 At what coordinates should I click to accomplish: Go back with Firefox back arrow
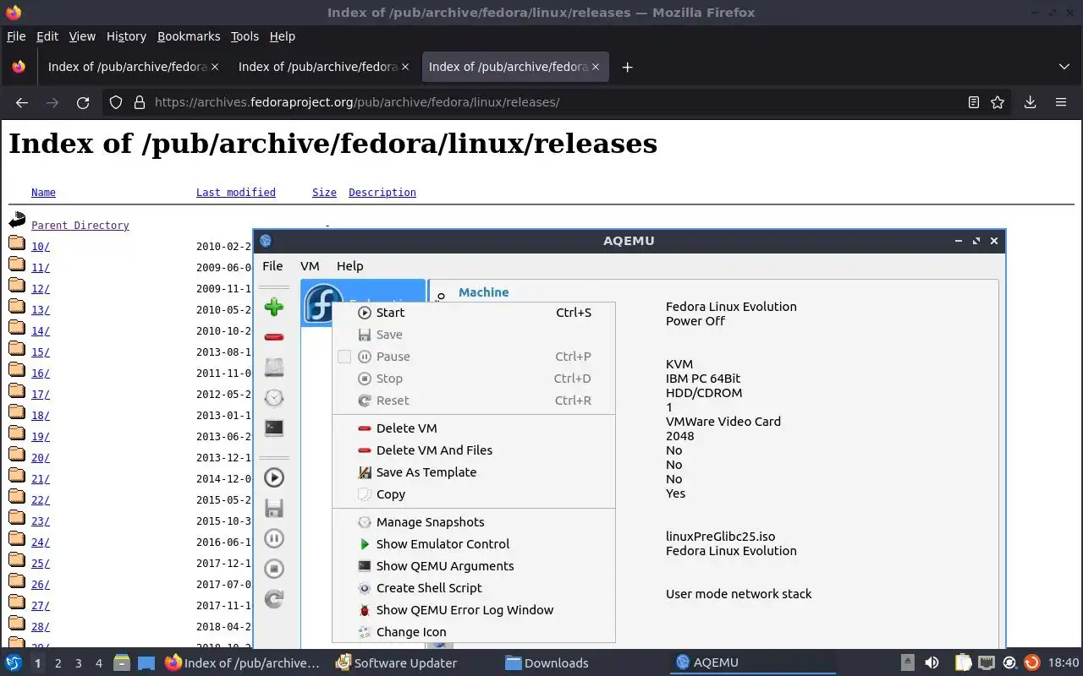click(x=22, y=102)
